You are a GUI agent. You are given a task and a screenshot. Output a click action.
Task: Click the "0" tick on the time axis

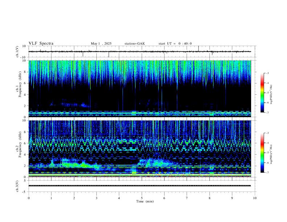(29, 198)
